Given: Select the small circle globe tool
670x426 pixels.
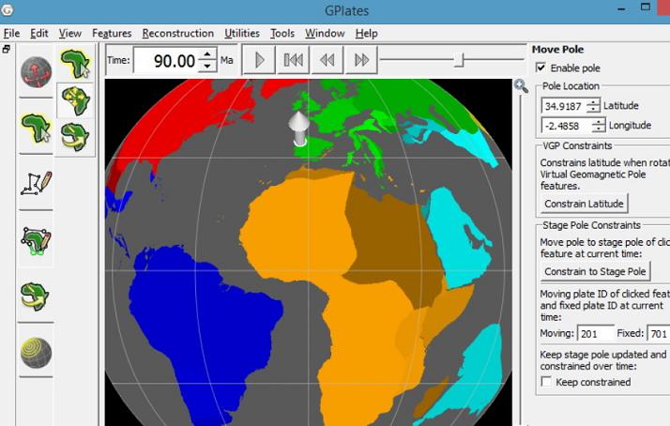Looking at the screenshot, I should point(37,353).
